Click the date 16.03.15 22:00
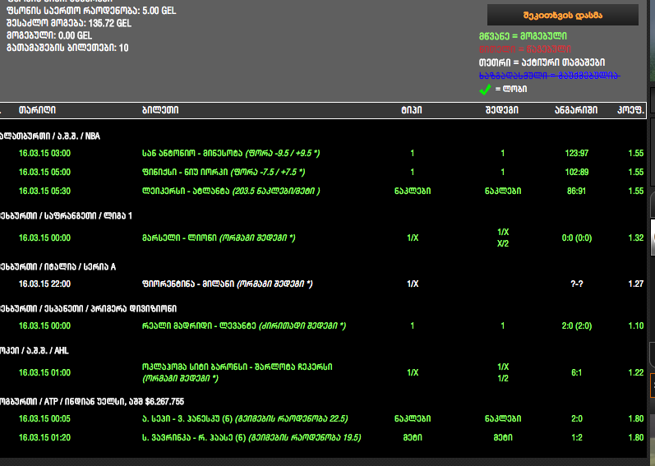 pyautogui.click(x=44, y=284)
